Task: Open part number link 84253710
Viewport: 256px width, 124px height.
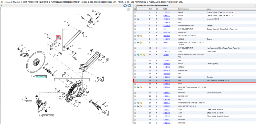Action: [167, 26]
